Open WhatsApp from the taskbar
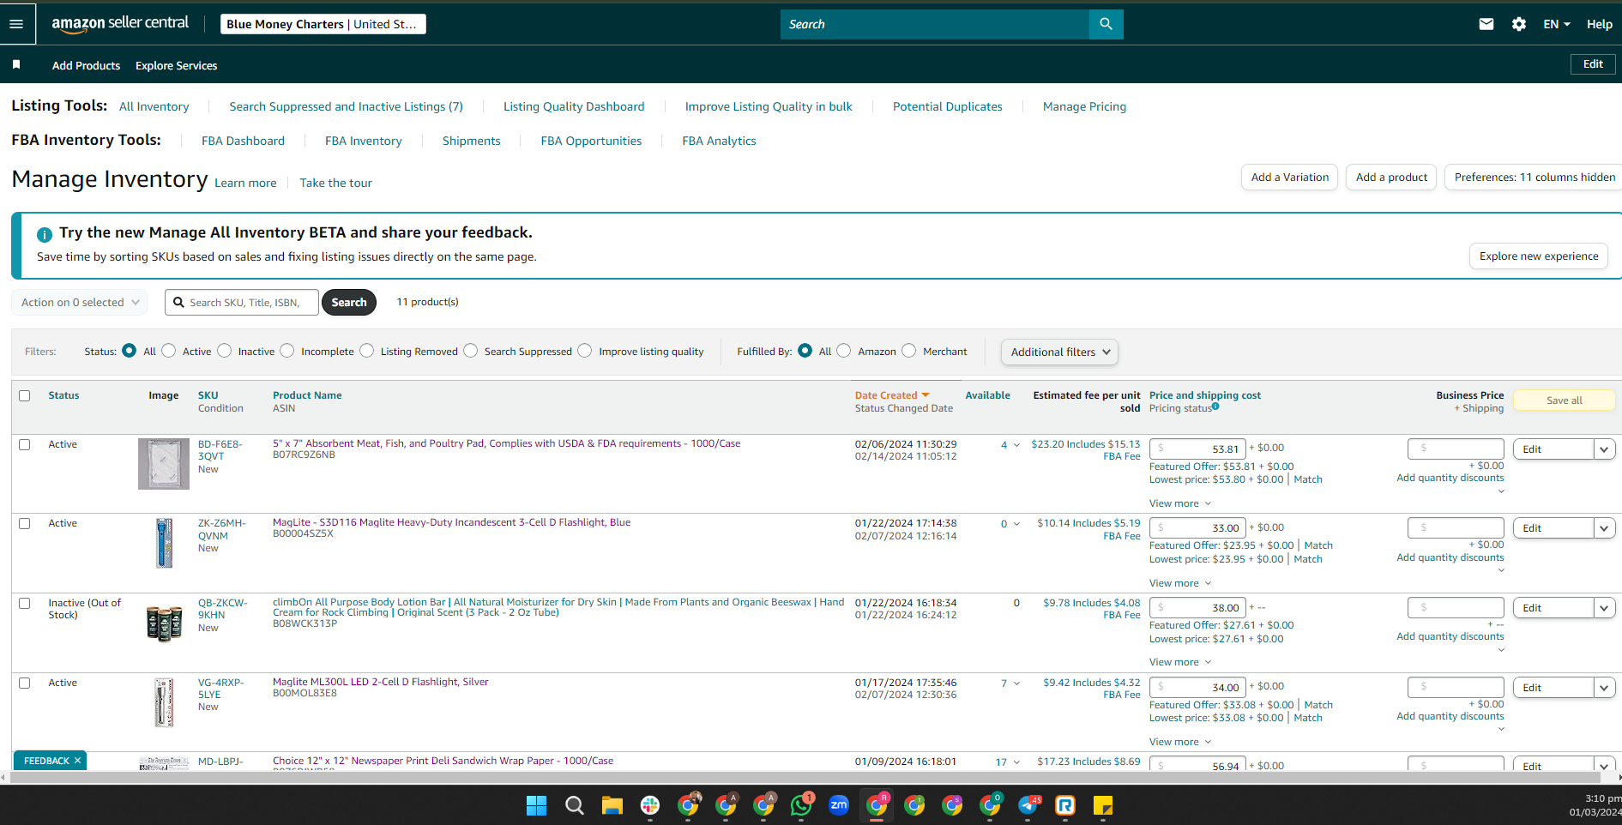The height and width of the screenshot is (825, 1622). point(801,805)
